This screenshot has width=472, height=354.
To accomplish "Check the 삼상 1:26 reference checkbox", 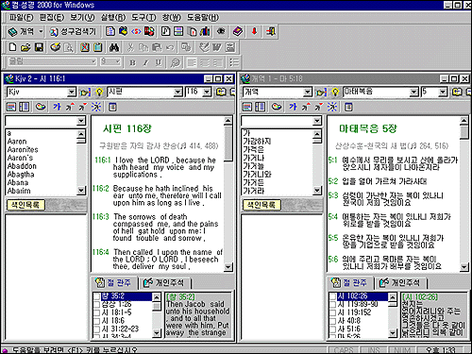I will point(97,304).
